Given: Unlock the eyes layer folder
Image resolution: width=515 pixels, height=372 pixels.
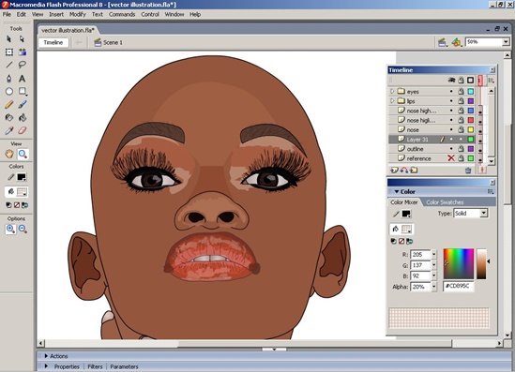Looking at the screenshot, I should (x=462, y=92).
